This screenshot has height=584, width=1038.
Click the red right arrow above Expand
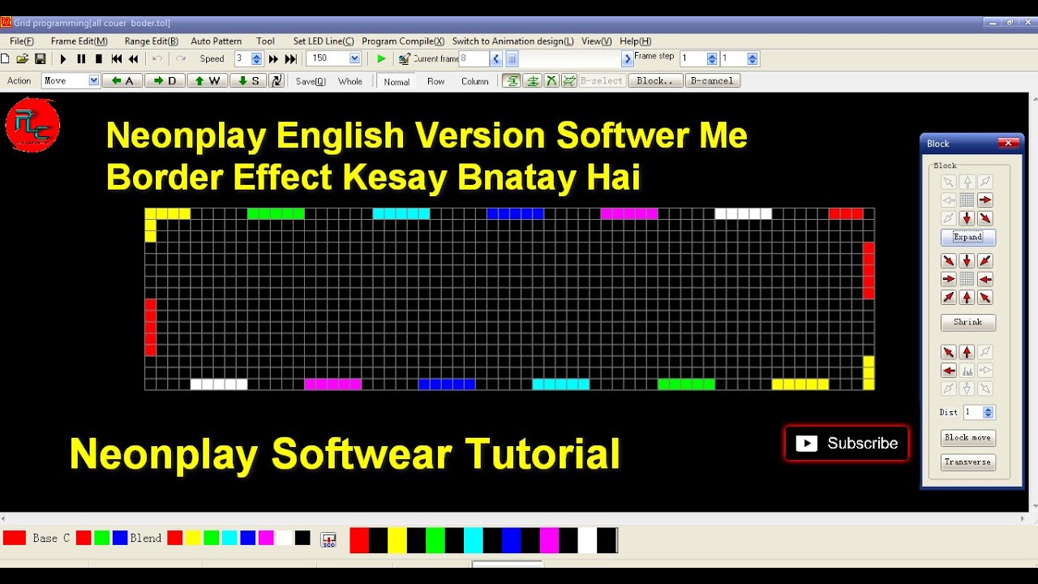pyautogui.click(x=985, y=200)
